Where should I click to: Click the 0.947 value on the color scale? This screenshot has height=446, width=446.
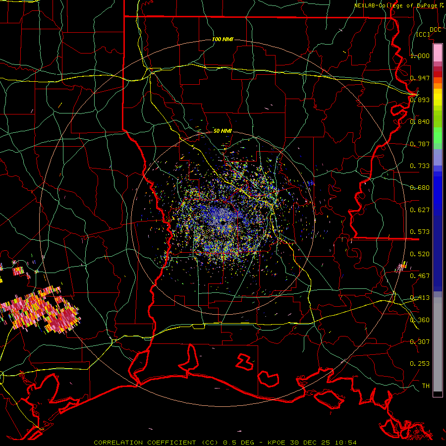click(420, 78)
